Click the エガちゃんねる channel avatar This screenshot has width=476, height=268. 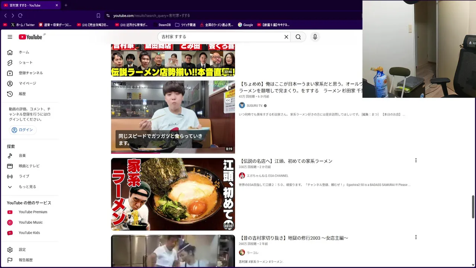tap(242, 176)
